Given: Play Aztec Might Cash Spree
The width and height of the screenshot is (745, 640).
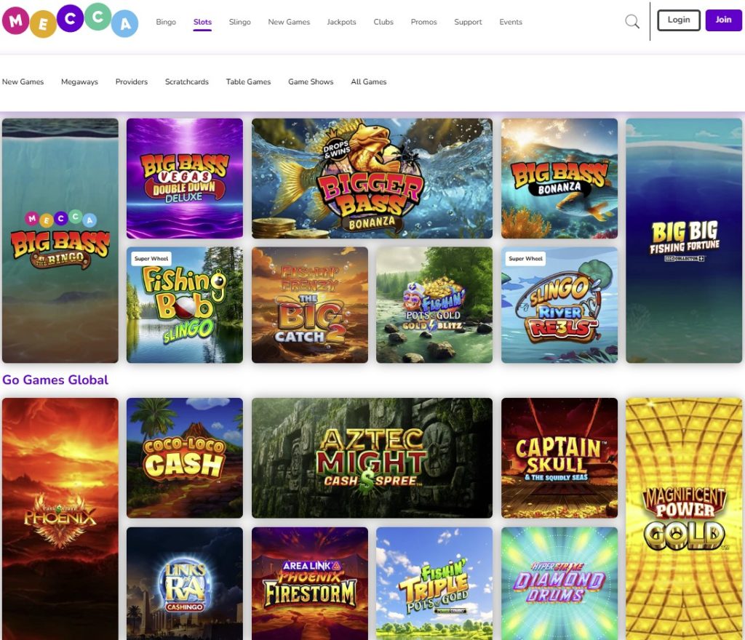Looking at the screenshot, I should (x=372, y=457).
